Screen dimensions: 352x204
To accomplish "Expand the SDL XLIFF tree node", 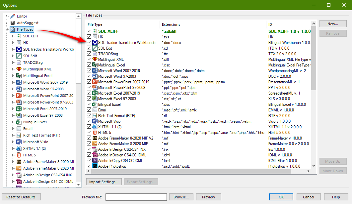I will (x=13, y=36).
